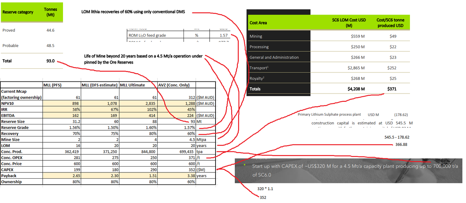The image size is (466, 203).
Task: Select the EBITDA value 414
Action: 153,116
